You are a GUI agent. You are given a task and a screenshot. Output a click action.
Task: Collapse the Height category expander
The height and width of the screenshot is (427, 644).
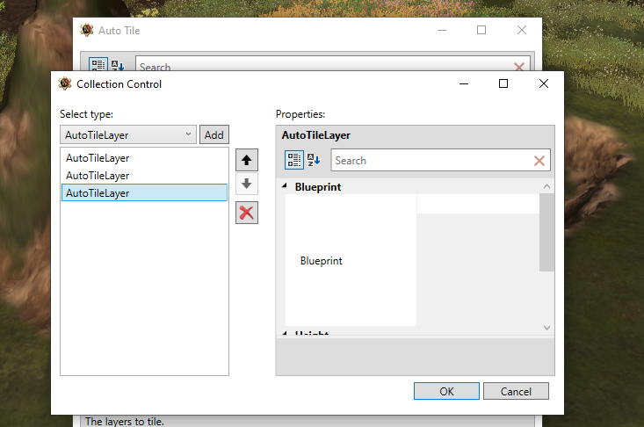284,333
